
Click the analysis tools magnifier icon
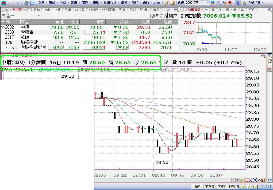point(244,3)
